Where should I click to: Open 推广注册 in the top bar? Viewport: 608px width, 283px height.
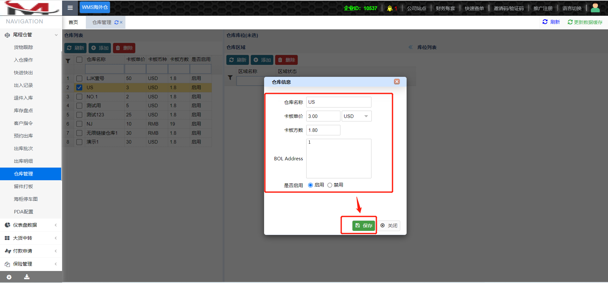[543, 9]
